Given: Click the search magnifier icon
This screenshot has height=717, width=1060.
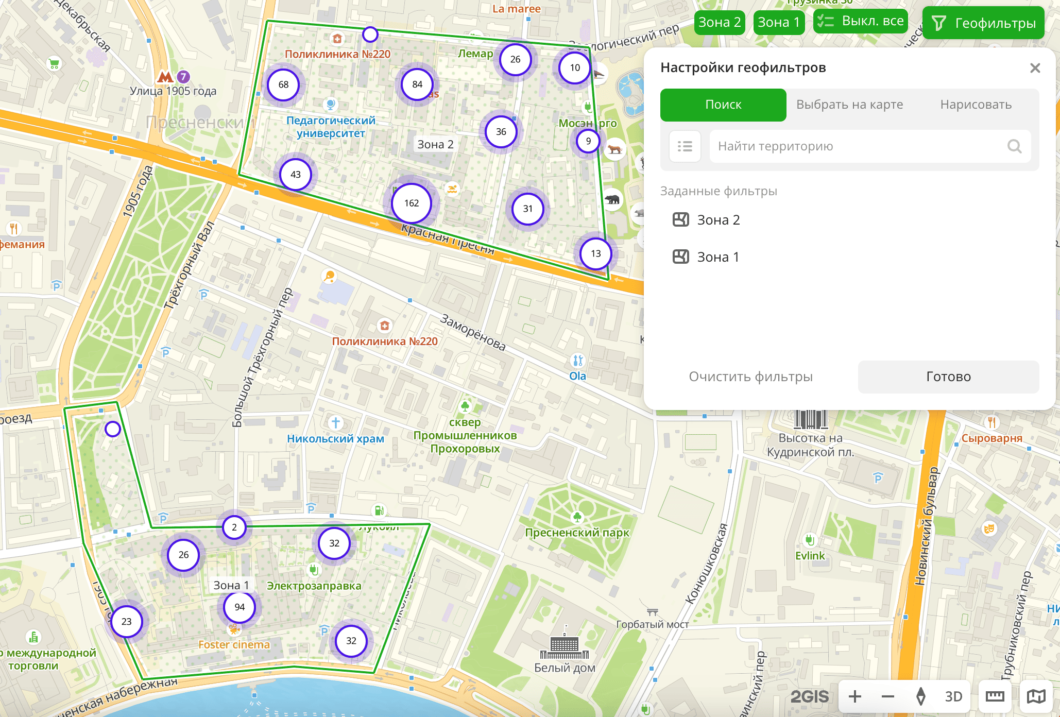Looking at the screenshot, I should click(x=1014, y=146).
